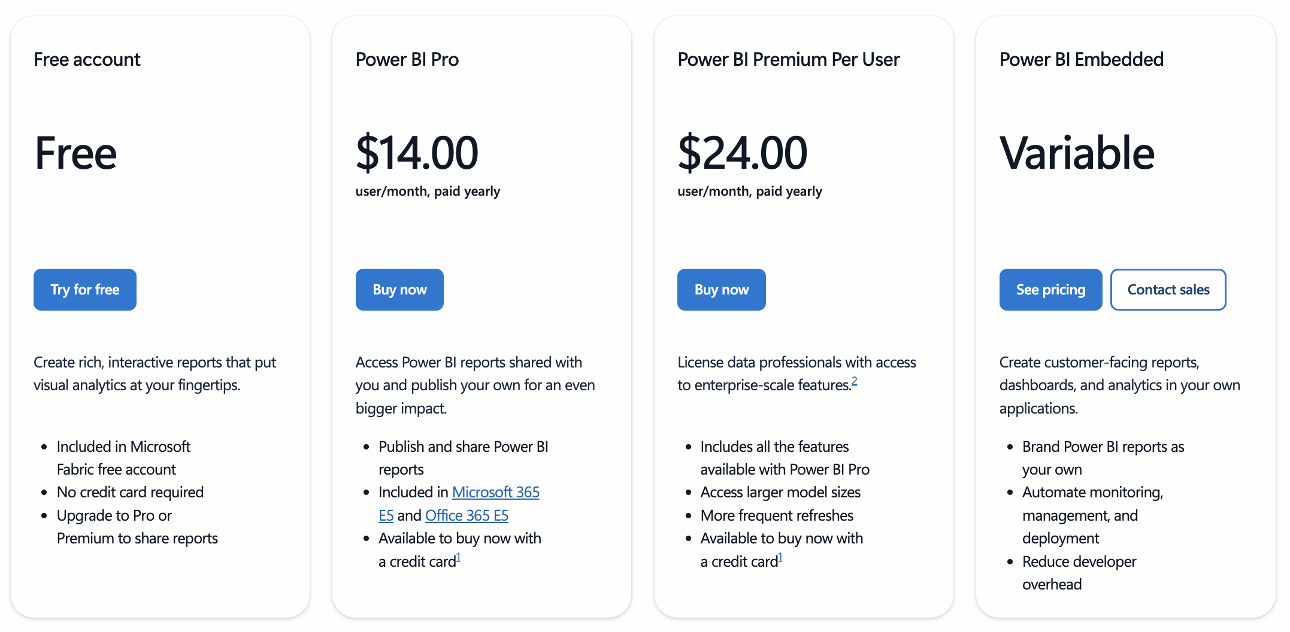Click the $14.00 price text
This screenshot has width=1290, height=632.
(417, 153)
